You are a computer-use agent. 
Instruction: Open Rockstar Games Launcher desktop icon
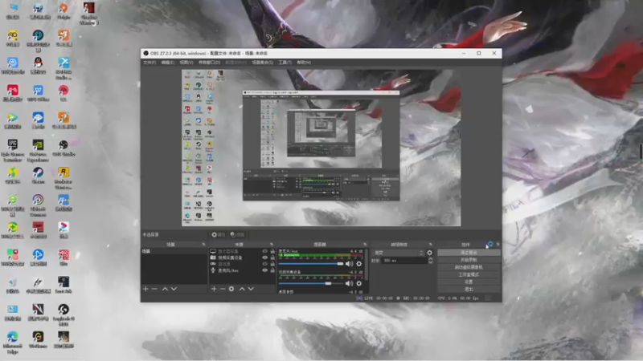tap(63, 177)
